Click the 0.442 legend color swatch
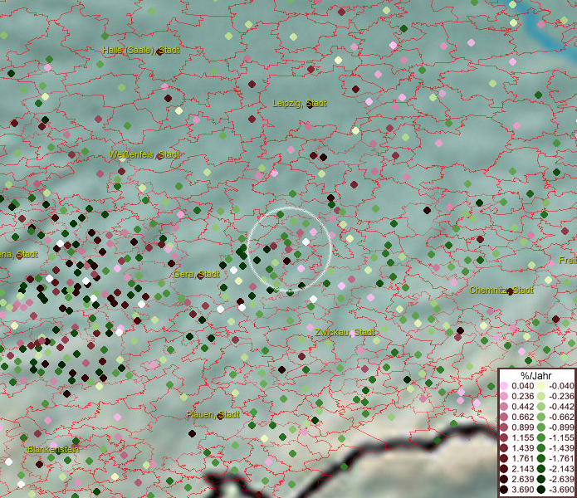The image size is (577, 498). [x=504, y=407]
